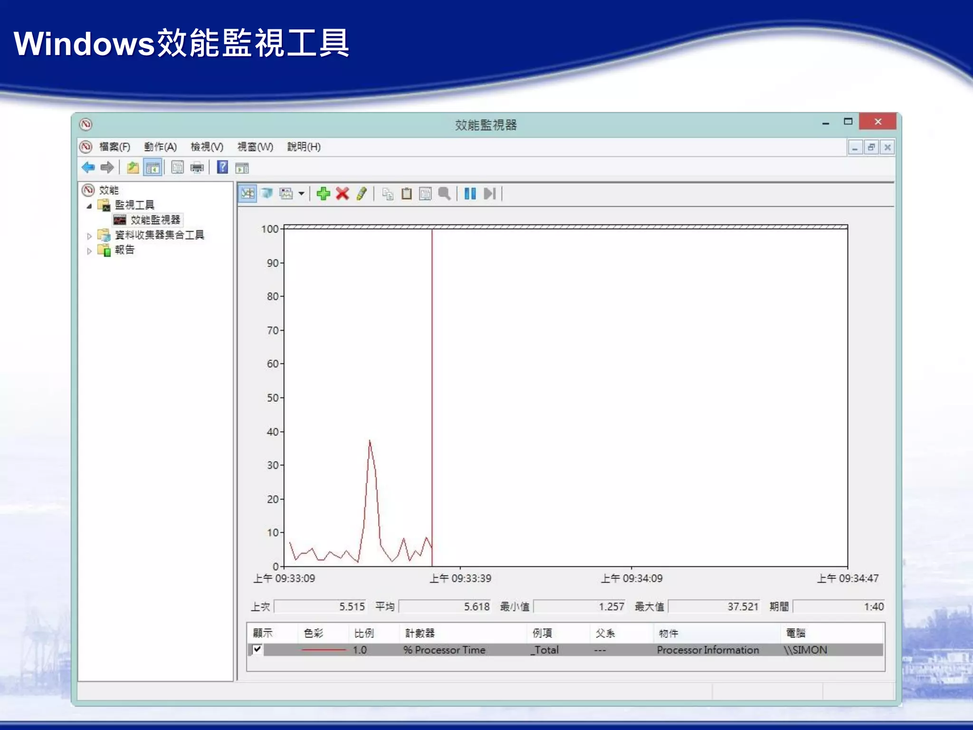Add counters with green plus icon
This screenshot has height=730, width=973.
tap(323, 193)
